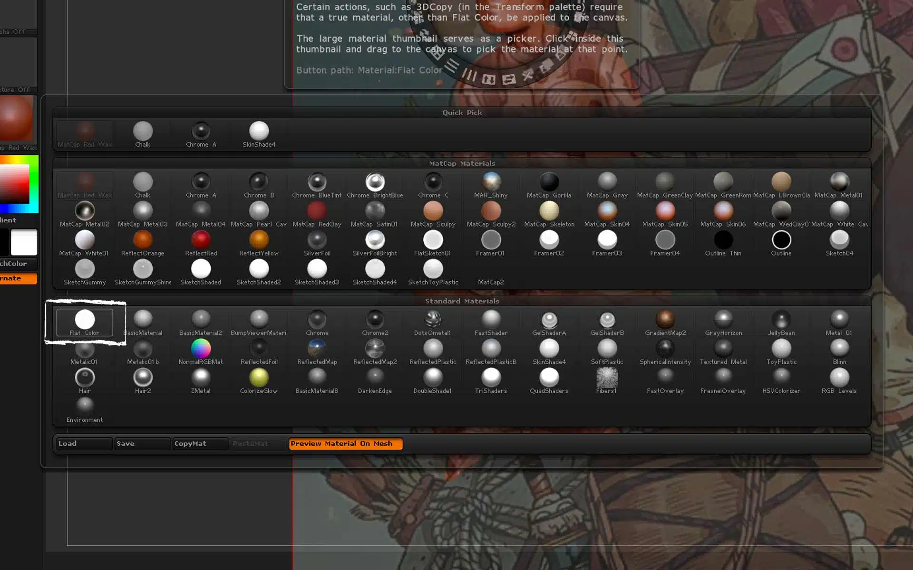Select the NormalRGBMat material sphere
913x570 pixels.
pos(201,349)
